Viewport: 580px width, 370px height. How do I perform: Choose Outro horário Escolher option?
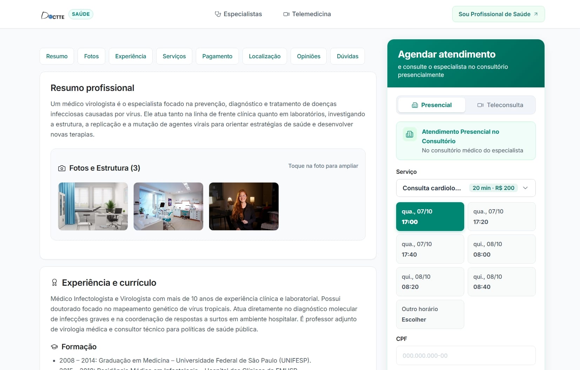click(x=430, y=314)
